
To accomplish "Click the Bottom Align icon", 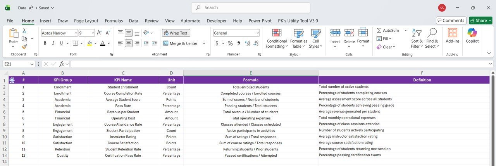I will (x=137, y=33).
